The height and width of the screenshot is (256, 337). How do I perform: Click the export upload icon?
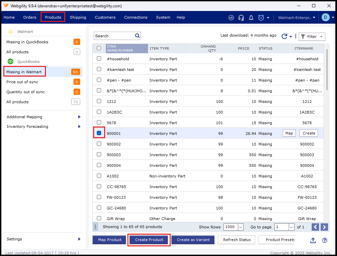coord(313,240)
